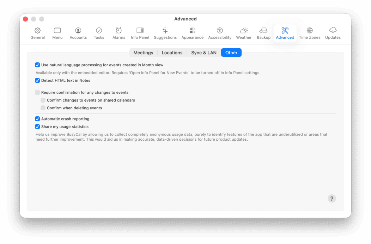Click the question mark help button
371x244 pixels.
(x=332, y=198)
